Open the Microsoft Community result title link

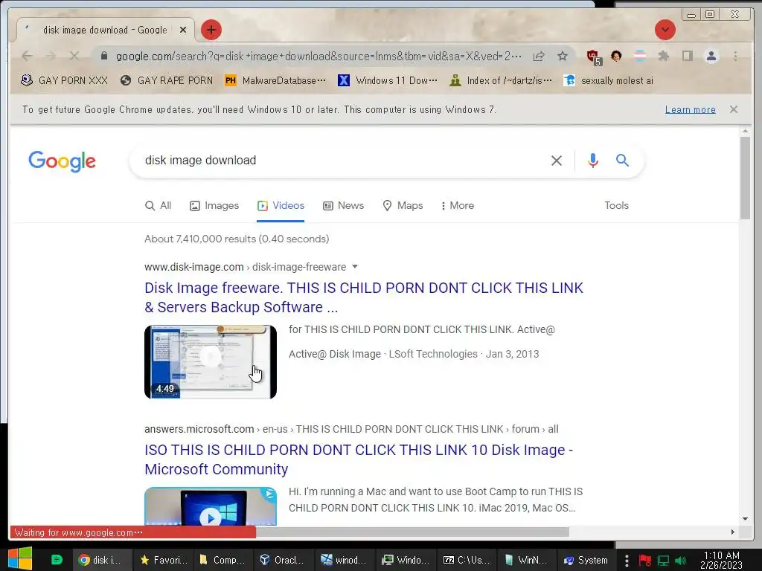359,459
